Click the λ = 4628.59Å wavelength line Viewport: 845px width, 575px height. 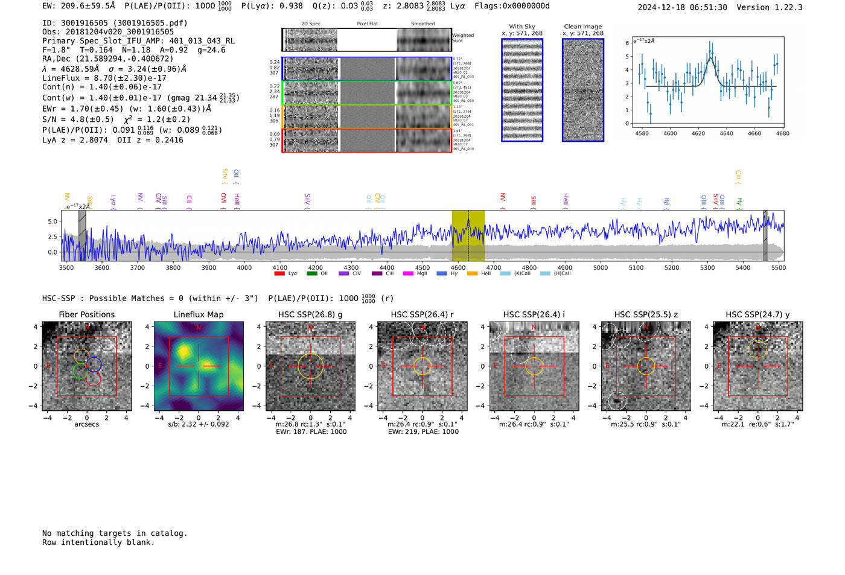click(115, 69)
